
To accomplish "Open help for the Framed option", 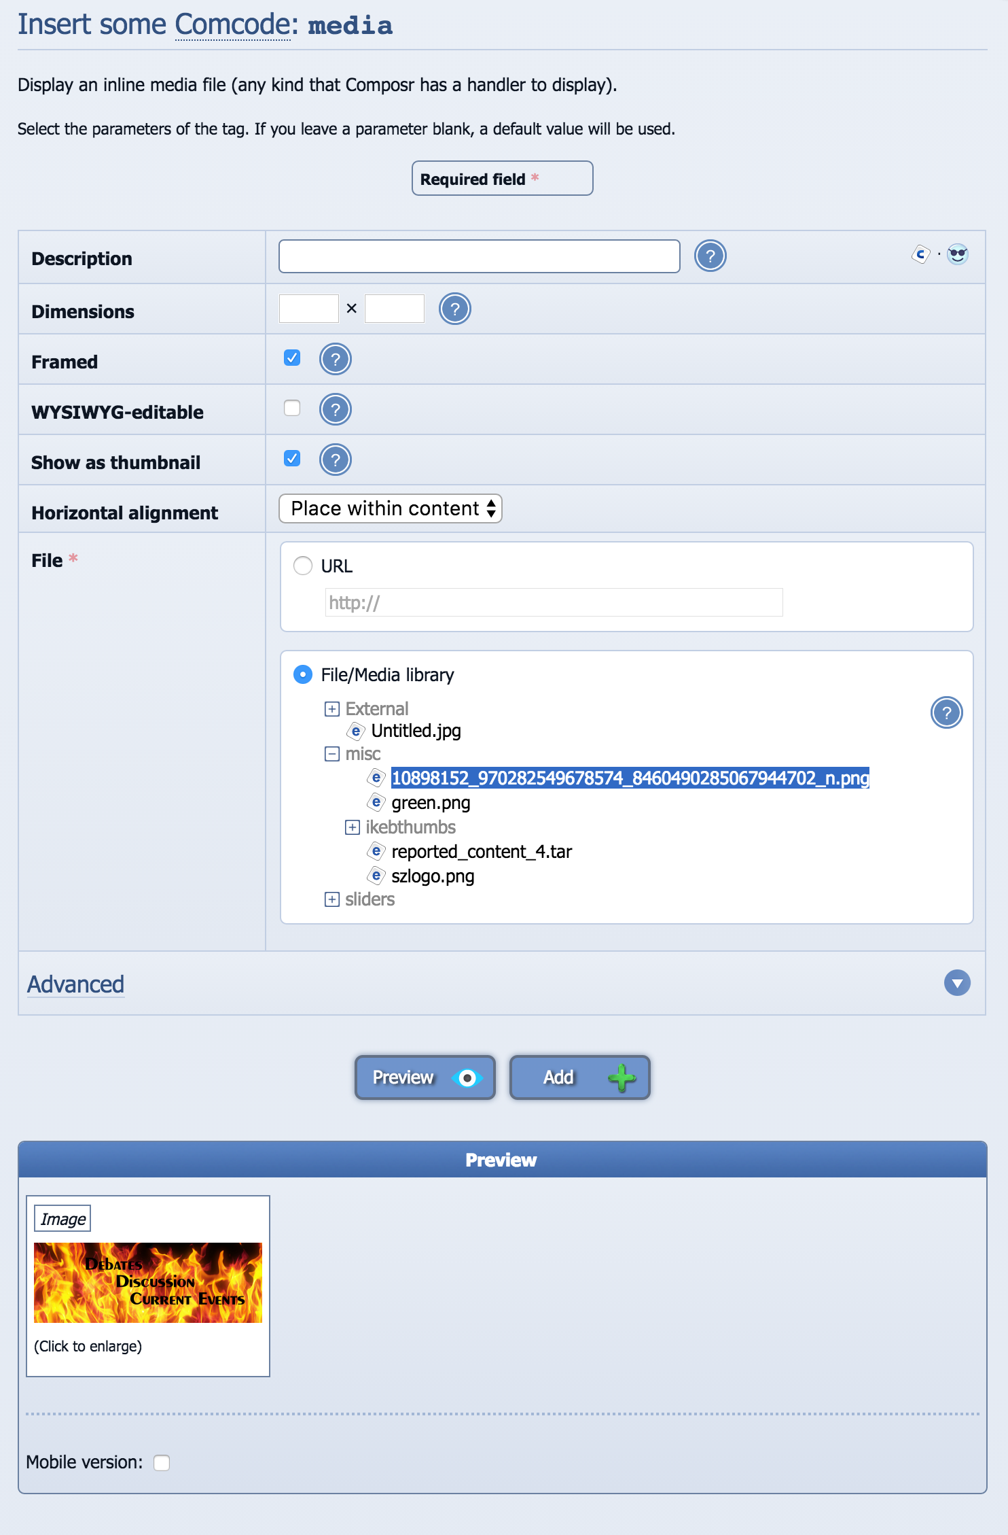I will click(x=335, y=360).
